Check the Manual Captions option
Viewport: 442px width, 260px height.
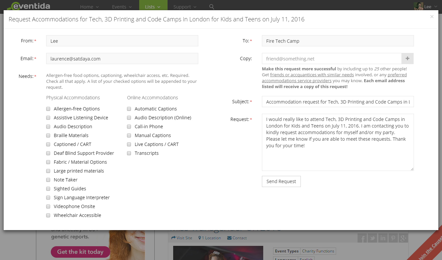[x=129, y=135]
